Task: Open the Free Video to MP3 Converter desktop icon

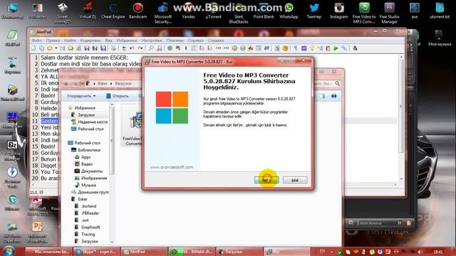Action: (364, 13)
